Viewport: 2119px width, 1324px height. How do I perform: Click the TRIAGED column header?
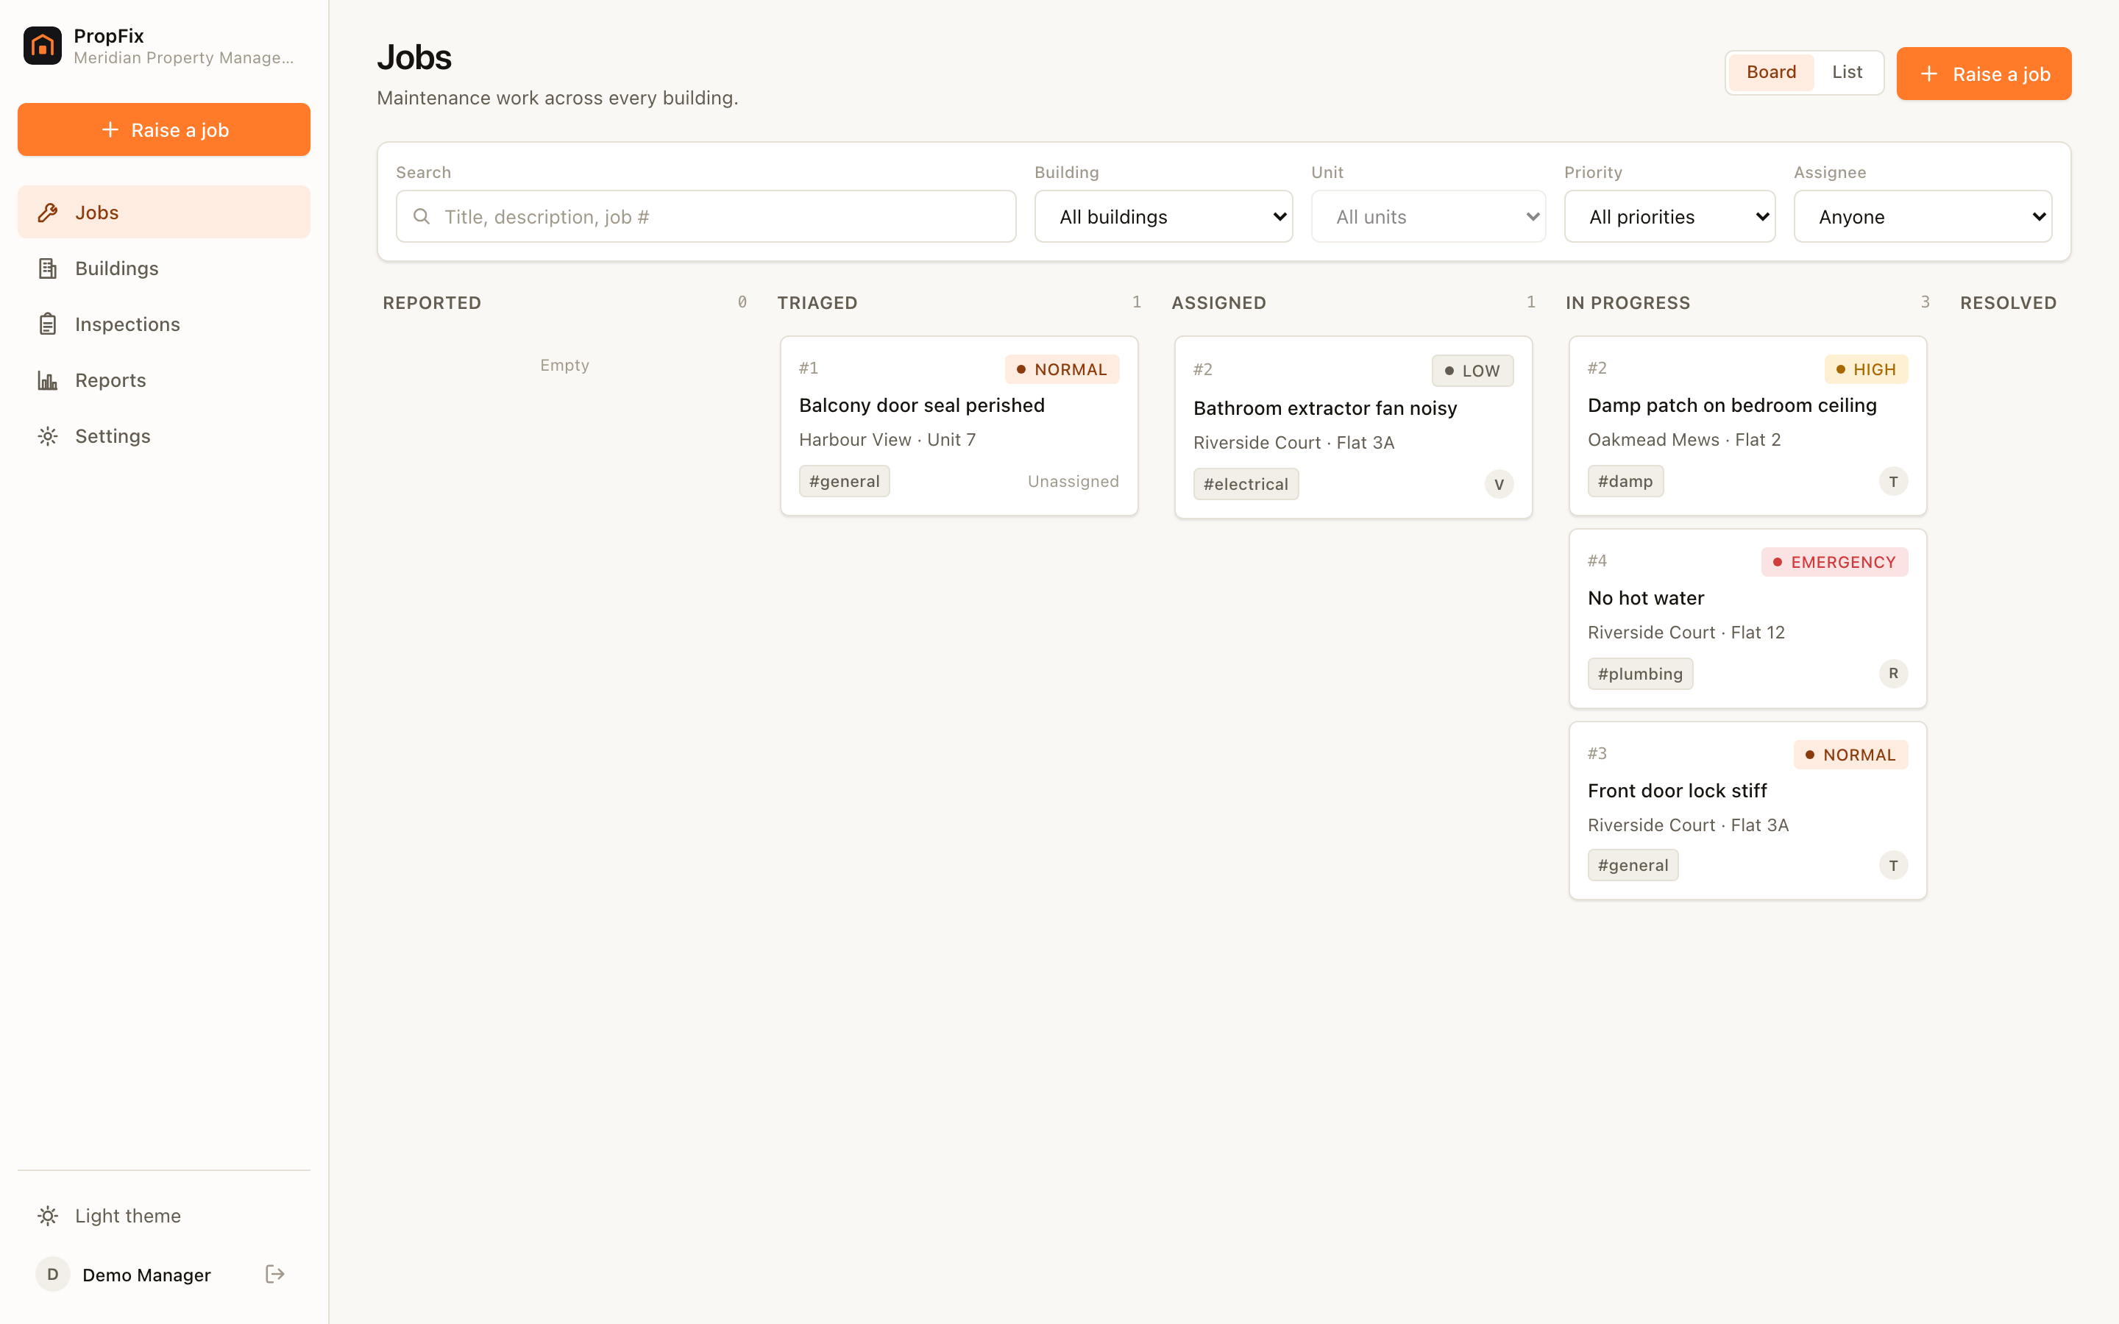click(x=817, y=303)
